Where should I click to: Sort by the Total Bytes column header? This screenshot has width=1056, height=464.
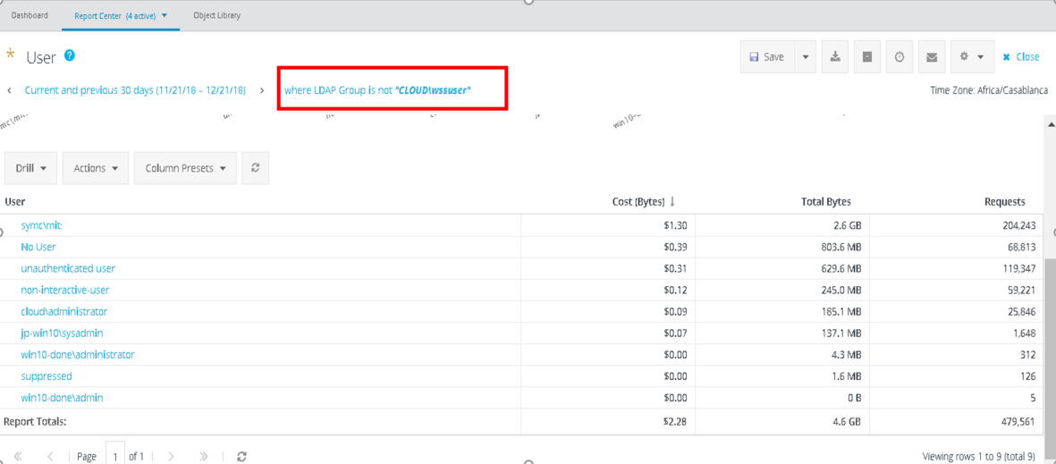(x=825, y=201)
